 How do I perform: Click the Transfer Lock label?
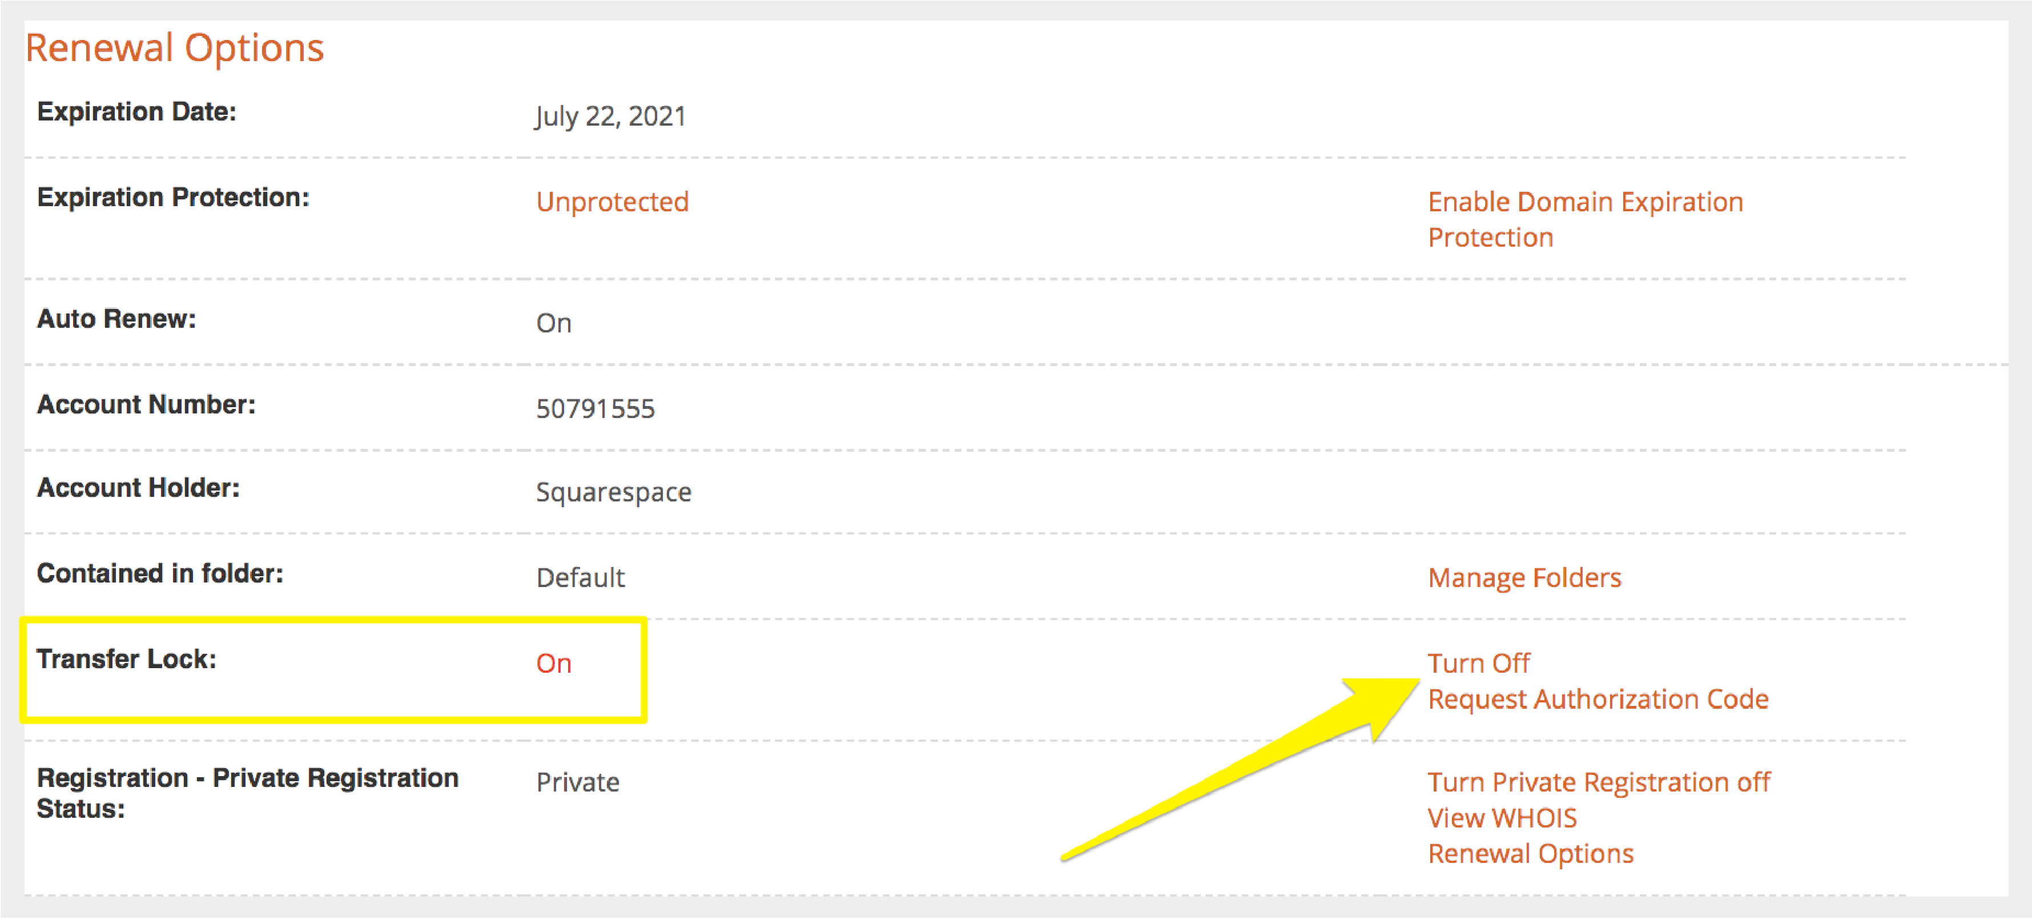click(126, 659)
